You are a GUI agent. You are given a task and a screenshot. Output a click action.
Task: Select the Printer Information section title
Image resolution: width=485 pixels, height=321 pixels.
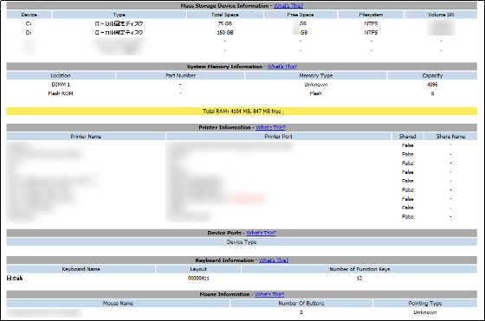[x=224, y=127]
